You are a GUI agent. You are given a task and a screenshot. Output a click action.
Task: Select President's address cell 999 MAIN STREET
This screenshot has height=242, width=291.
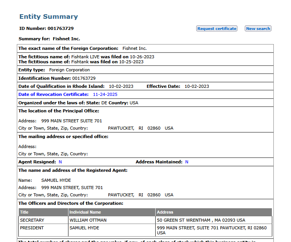click(x=214, y=230)
